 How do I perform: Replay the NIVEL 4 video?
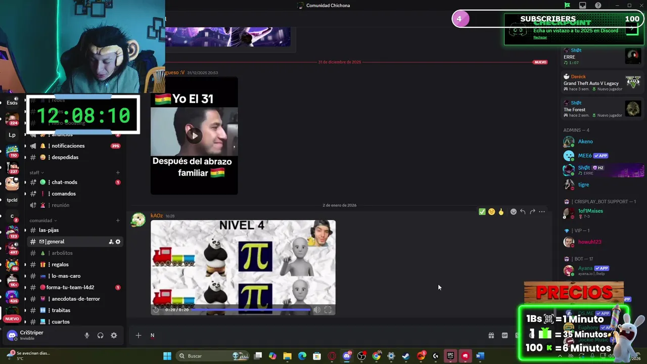coord(156,309)
